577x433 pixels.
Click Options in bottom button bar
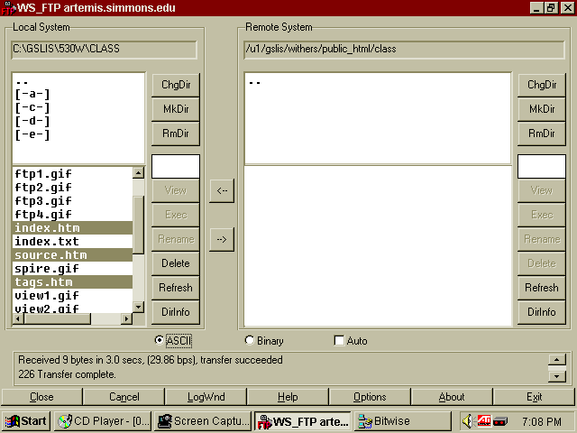[370, 397]
